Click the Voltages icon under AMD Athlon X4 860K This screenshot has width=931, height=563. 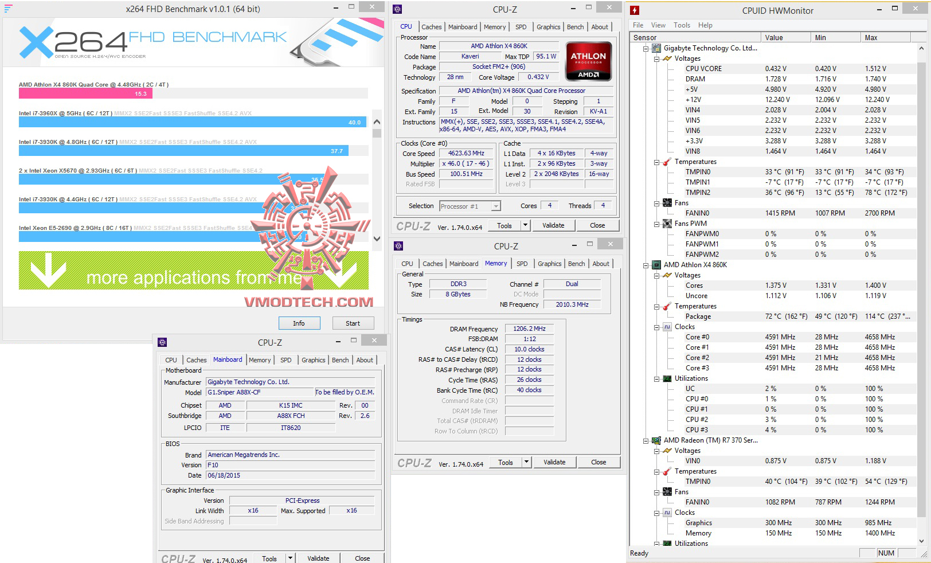[x=667, y=275]
